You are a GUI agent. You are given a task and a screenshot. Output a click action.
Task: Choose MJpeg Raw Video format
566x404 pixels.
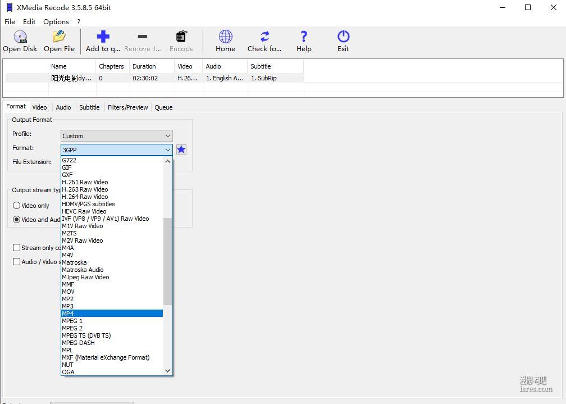[112, 277]
